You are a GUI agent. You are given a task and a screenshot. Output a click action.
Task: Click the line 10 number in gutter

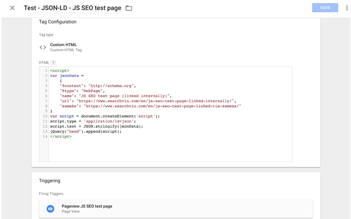coord(45,116)
